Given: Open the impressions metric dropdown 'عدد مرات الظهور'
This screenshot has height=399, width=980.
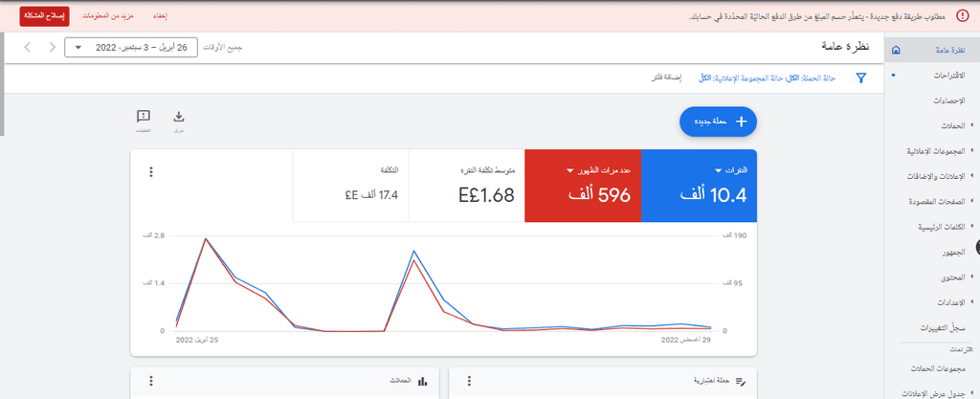Looking at the screenshot, I should (x=599, y=170).
